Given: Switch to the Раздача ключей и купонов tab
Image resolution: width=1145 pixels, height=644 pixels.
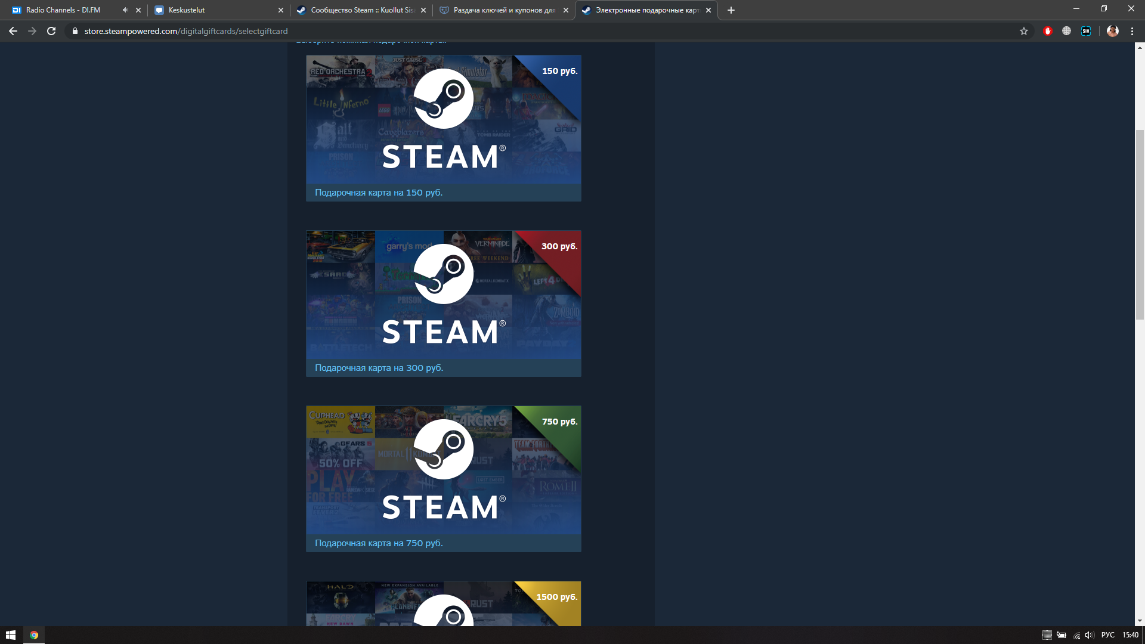Looking at the screenshot, I should pyautogui.click(x=505, y=10).
